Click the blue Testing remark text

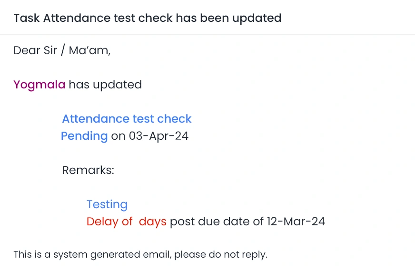[x=107, y=204]
